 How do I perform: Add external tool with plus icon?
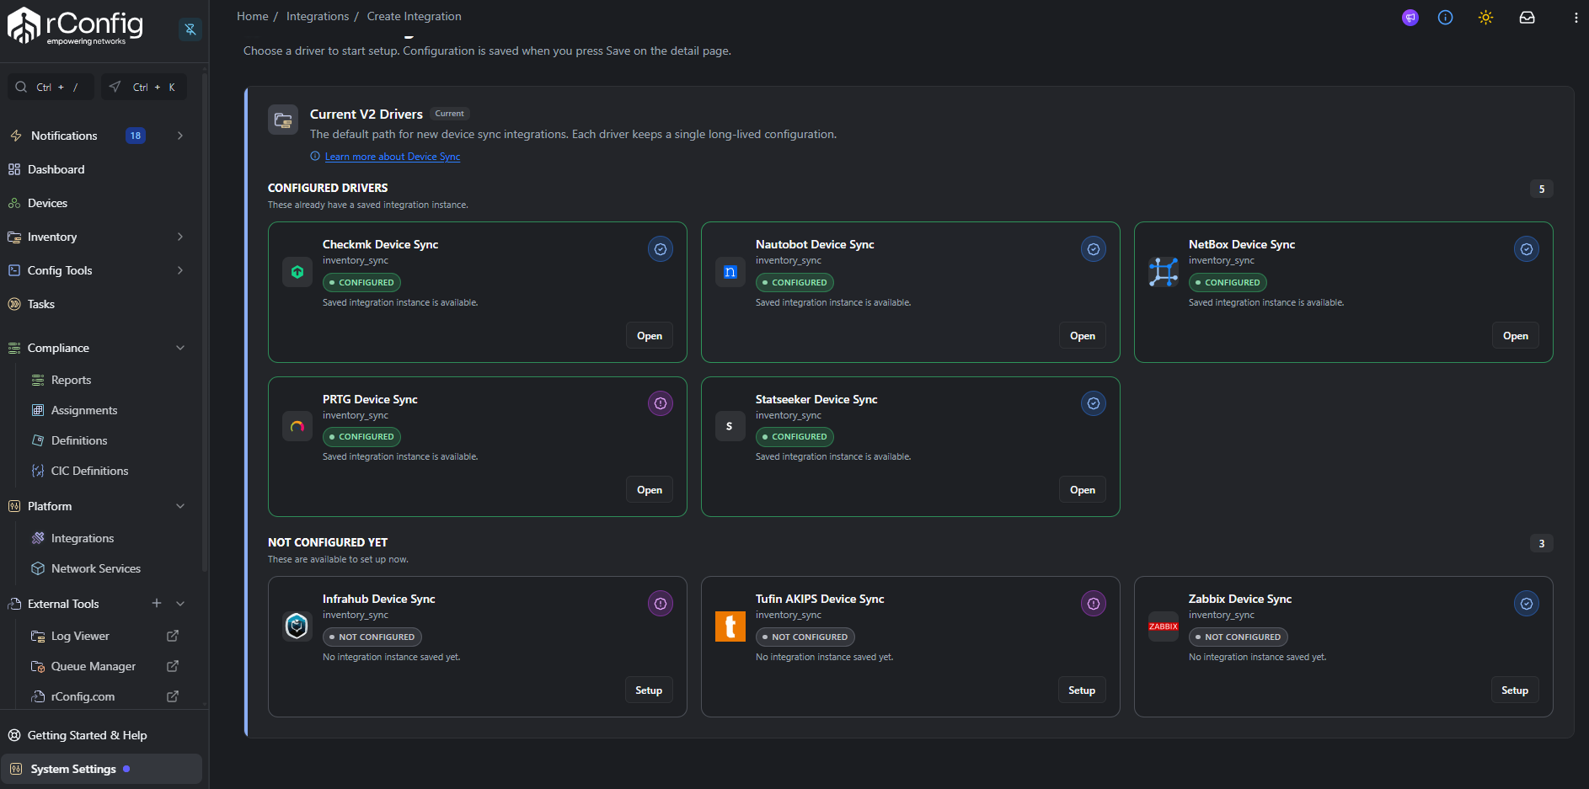coord(157,603)
